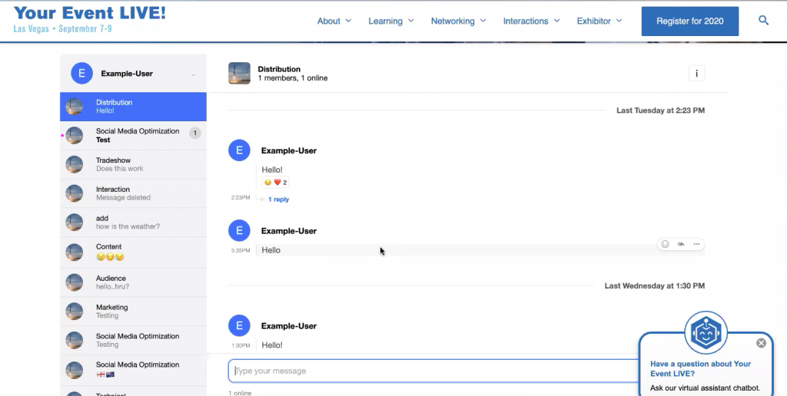
Task: Click 'Have a question about Your Event LIVE?'
Action: point(701,368)
